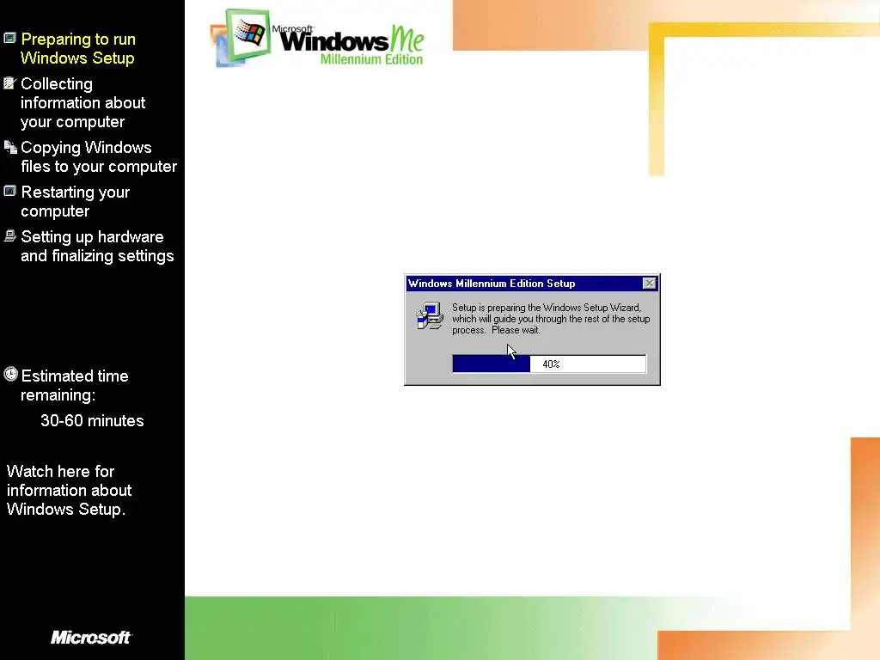Click the '30-60 minutes' time estimate
The width and height of the screenshot is (880, 660).
click(x=92, y=420)
